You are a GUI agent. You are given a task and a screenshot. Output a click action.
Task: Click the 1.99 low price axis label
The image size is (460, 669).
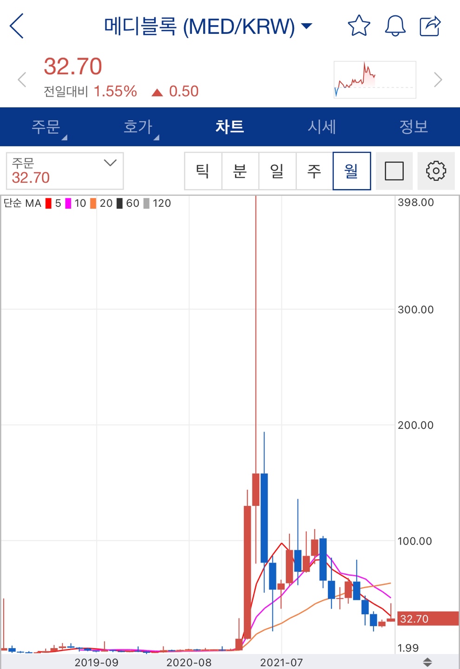pyautogui.click(x=408, y=648)
